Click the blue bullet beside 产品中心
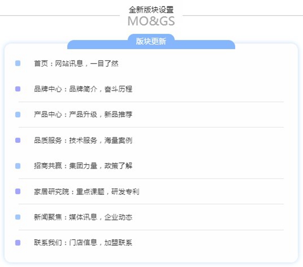 [18, 115]
